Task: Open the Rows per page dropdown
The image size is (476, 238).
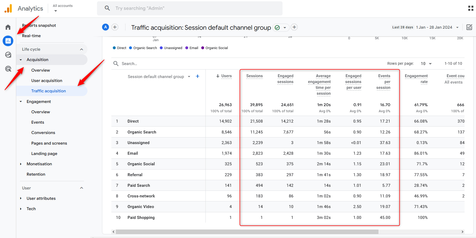Action: point(426,64)
